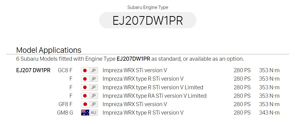295x124 pixels.
Task: Click the GF8 F model code
Action: (x=66, y=104)
